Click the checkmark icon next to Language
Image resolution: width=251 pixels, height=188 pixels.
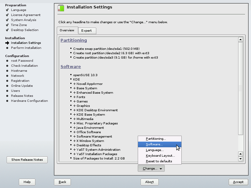pyautogui.click(x=7, y=10)
